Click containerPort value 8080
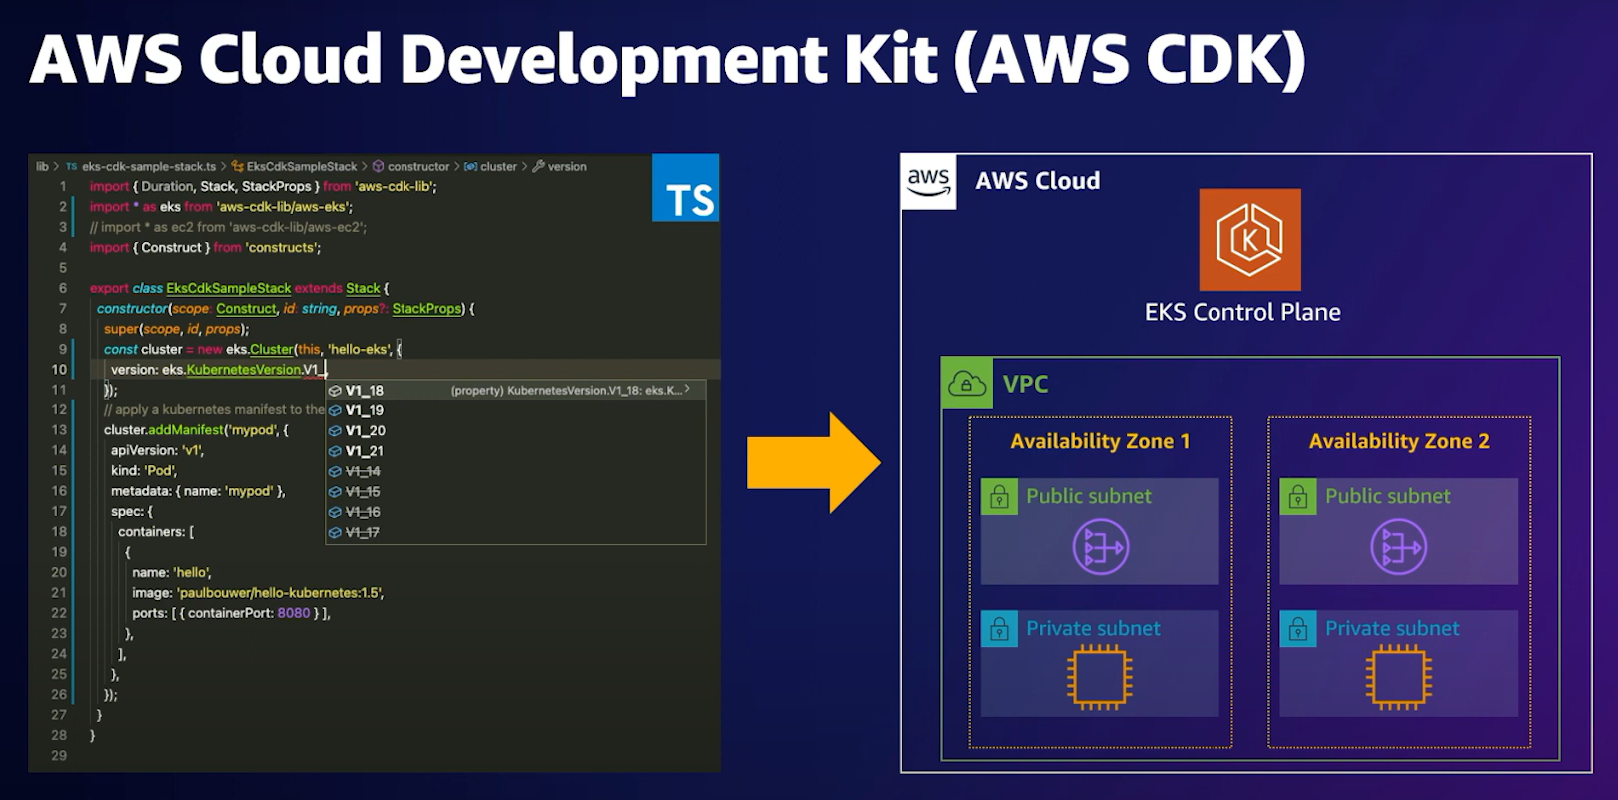1618x800 pixels. tap(294, 613)
